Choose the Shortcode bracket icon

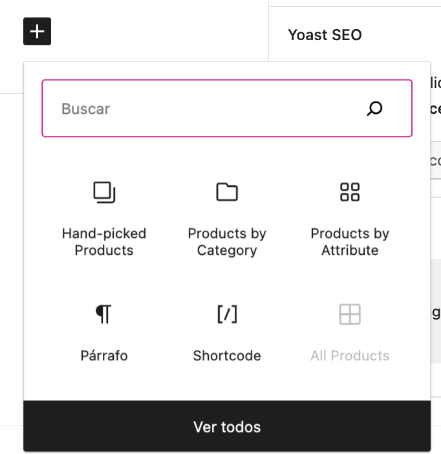point(227,314)
